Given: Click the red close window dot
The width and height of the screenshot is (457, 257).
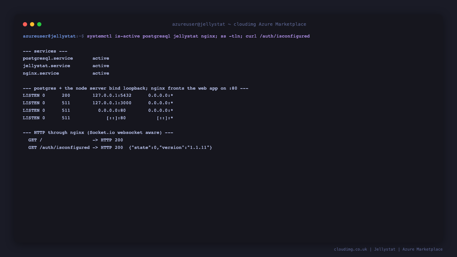Looking at the screenshot, I should click(25, 24).
